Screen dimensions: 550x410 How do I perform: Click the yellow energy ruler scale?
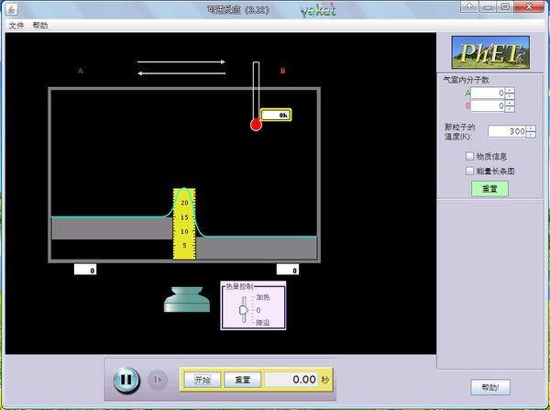184,225
